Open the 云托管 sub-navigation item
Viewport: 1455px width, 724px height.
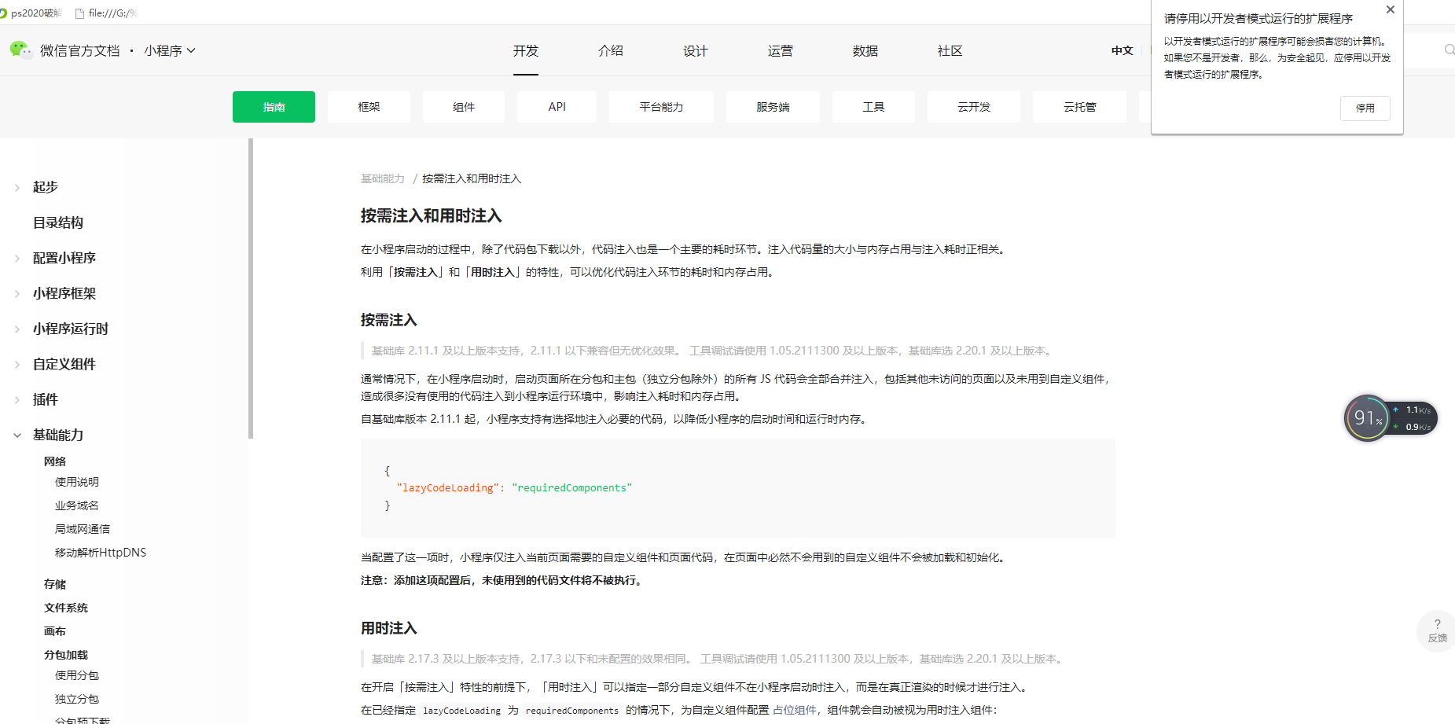tap(1079, 107)
